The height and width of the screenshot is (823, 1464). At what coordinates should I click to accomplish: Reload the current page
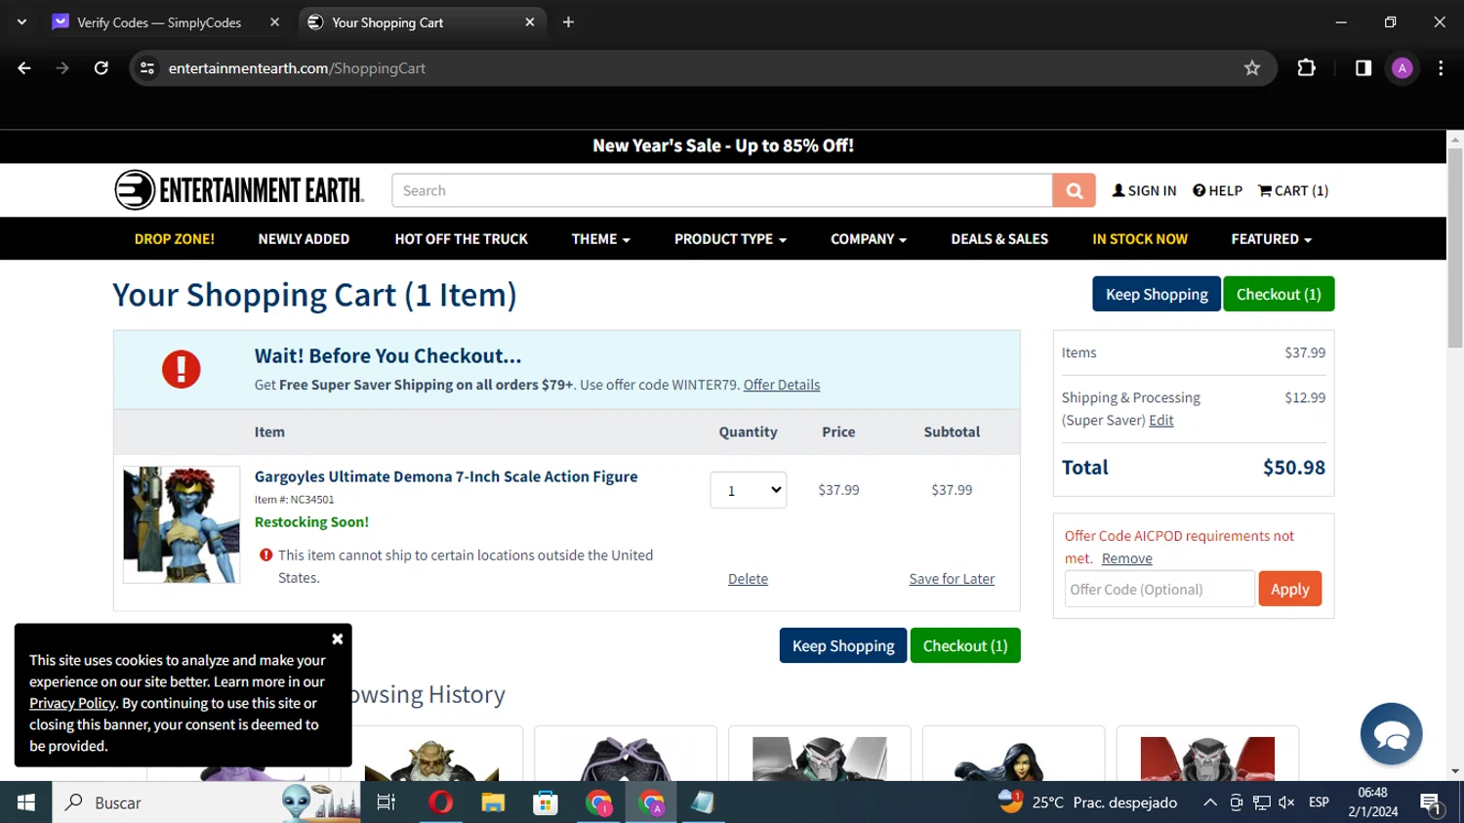pyautogui.click(x=101, y=68)
